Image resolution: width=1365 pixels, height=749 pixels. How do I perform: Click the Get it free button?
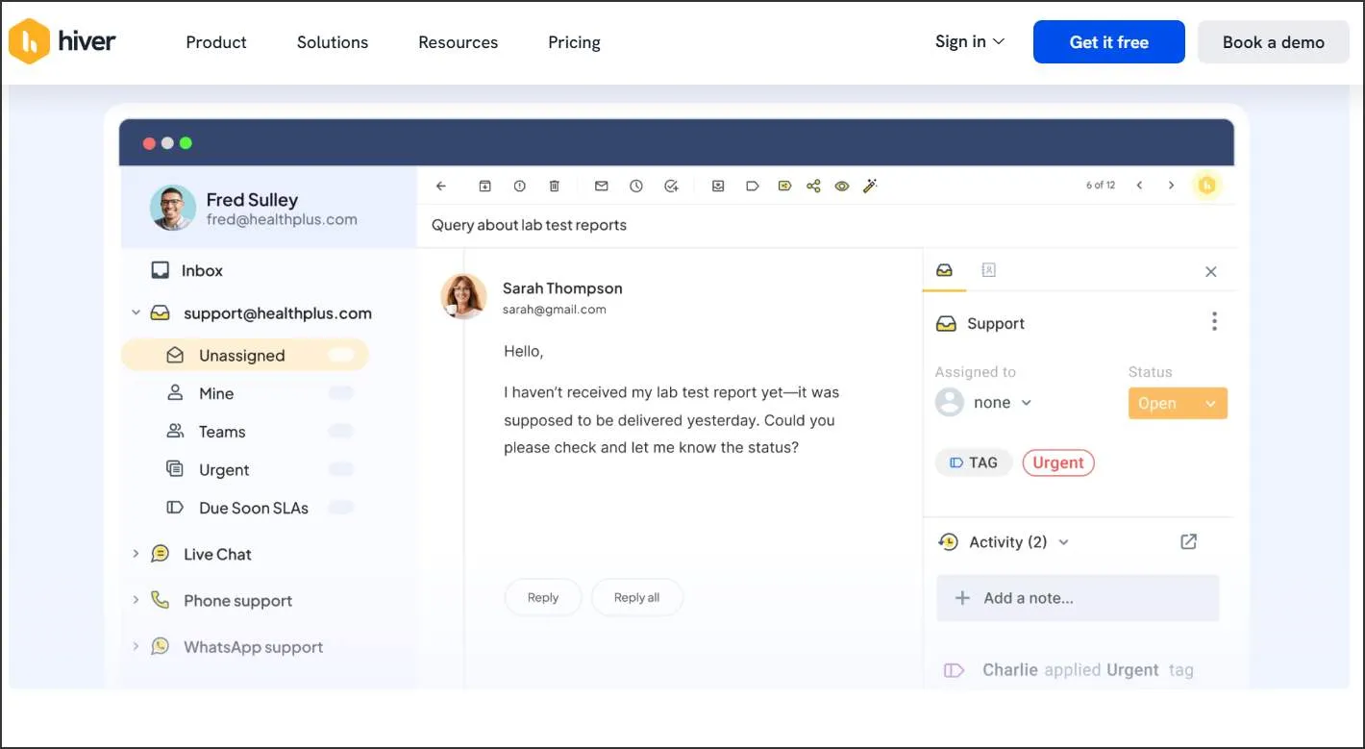(x=1109, y=42)
